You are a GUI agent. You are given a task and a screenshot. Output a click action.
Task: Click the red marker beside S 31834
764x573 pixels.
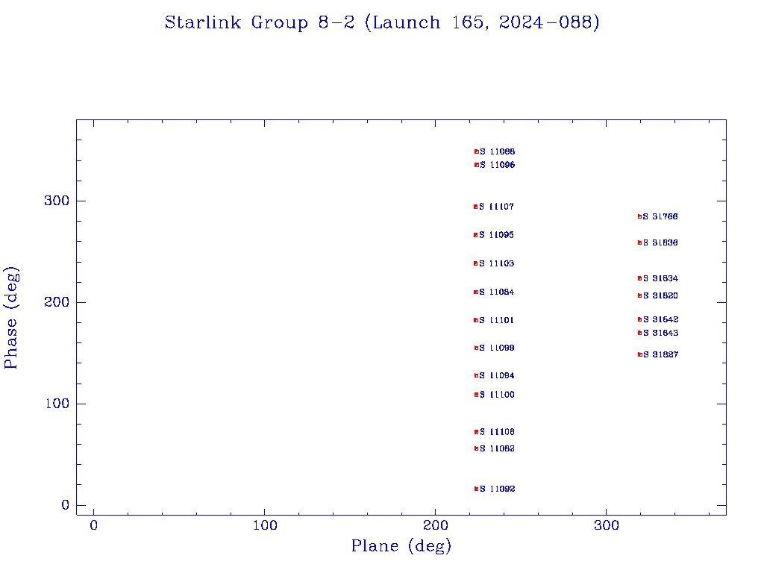tap(639, 279)
